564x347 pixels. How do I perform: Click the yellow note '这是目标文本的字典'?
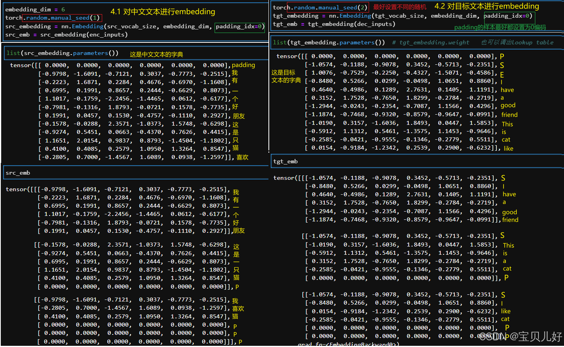(x=286, y=77)
